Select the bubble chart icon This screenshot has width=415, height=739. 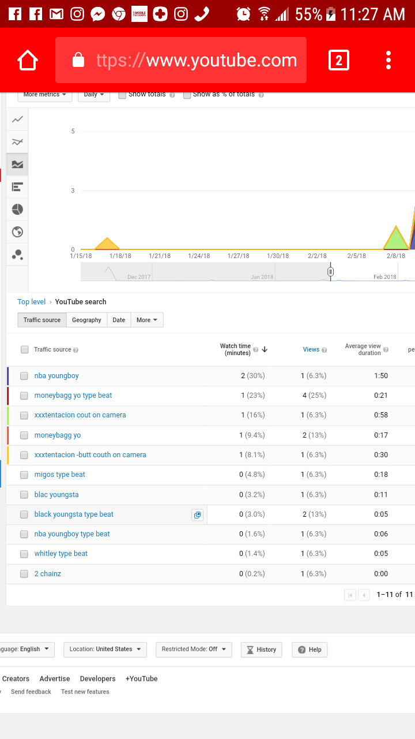17,254
